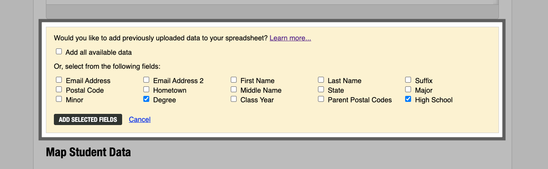Check the Add all available data box
Image resolution: width=548 pixels, height=169 pixels.
point(59,52)
